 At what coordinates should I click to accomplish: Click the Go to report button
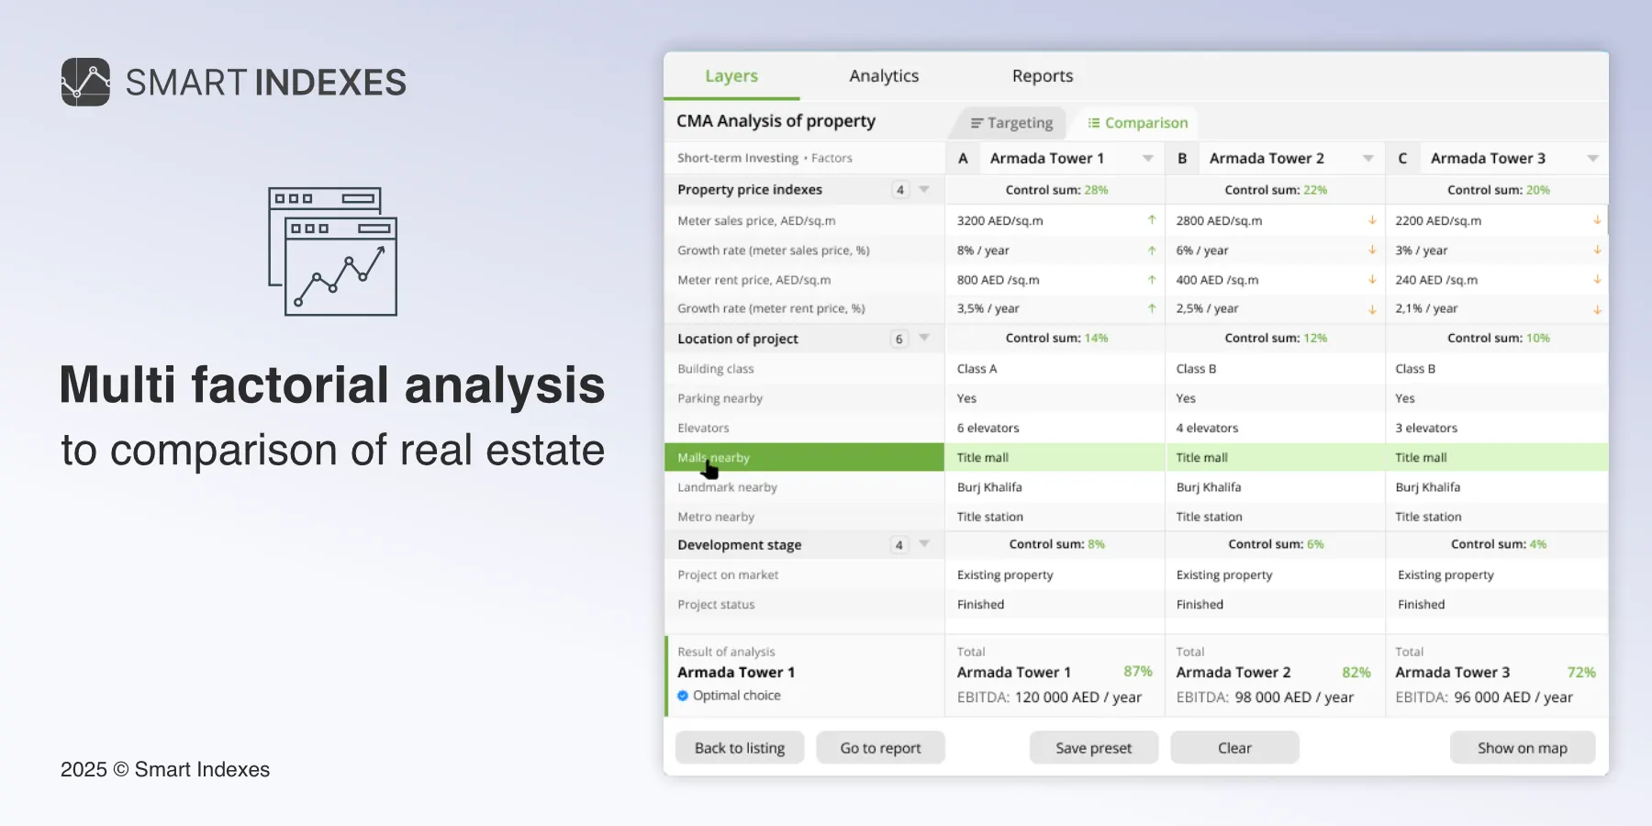click(880, 748)
